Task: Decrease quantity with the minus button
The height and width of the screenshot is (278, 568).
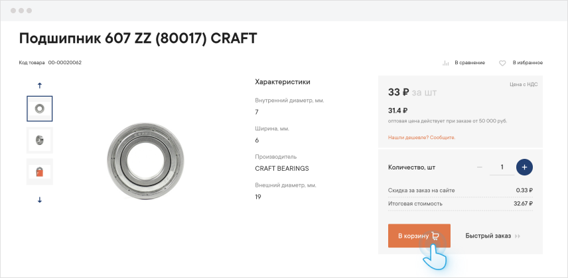Action: pyautogui.click(x=479, y=167)
